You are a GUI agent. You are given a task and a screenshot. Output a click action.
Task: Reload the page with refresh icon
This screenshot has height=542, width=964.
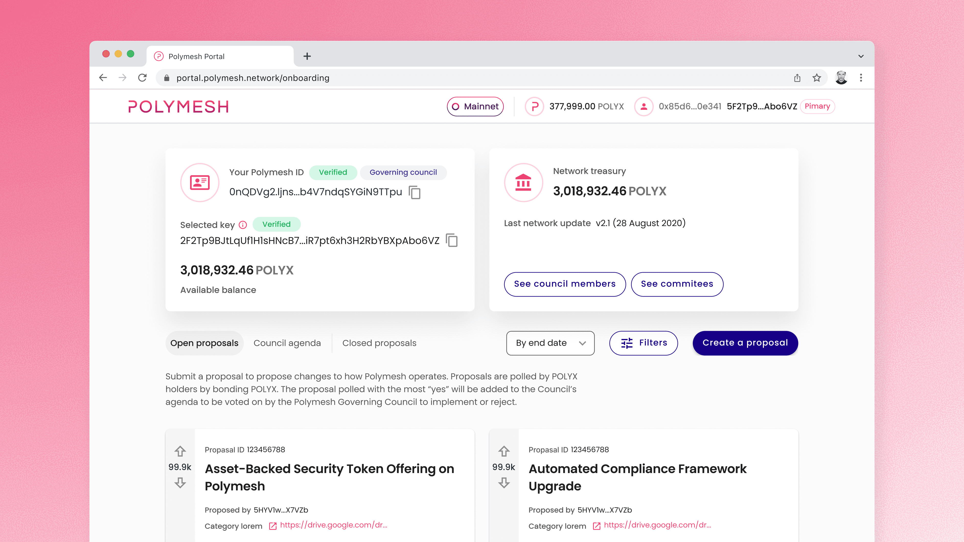(x=142, y=78)
